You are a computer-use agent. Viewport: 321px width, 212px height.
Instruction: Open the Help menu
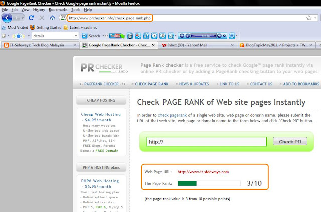(x=88, y=10)
